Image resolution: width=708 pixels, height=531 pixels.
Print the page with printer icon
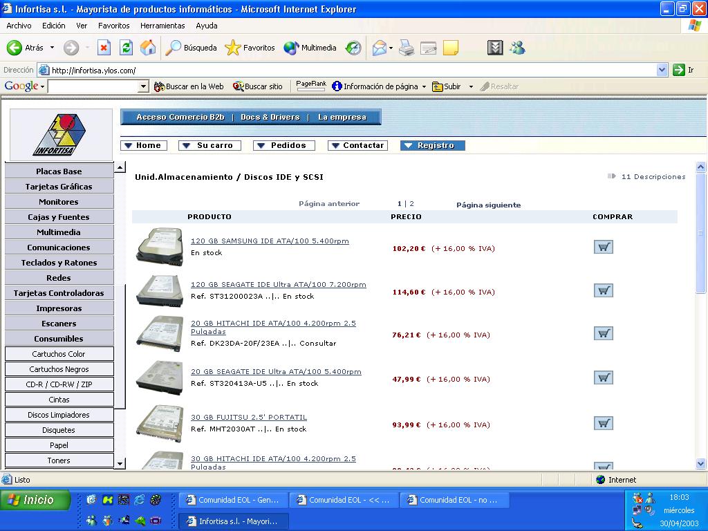click(407, 48)
